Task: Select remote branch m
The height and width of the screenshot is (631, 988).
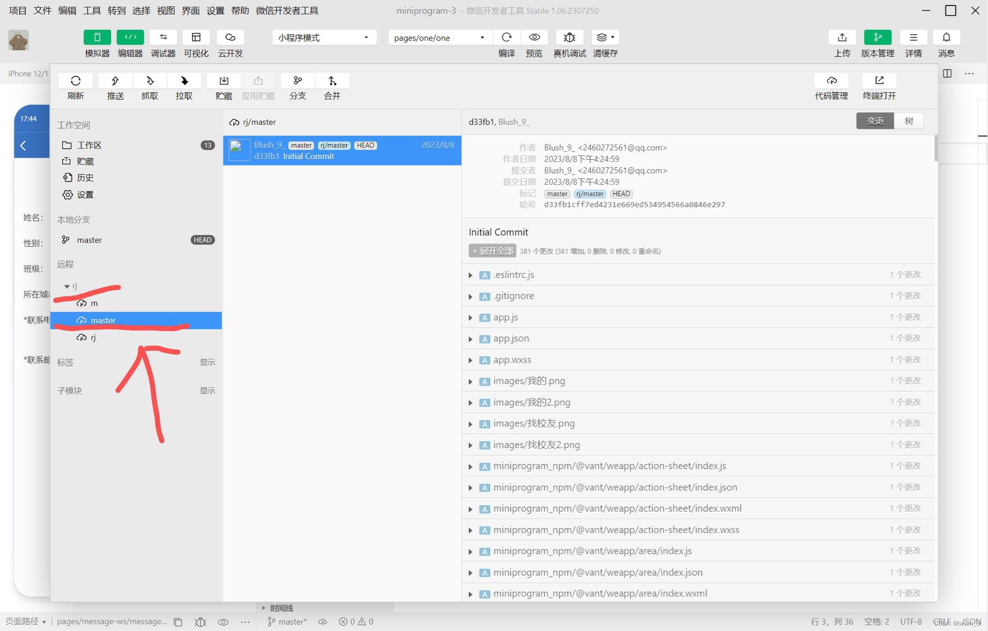Action: (136, 303)
